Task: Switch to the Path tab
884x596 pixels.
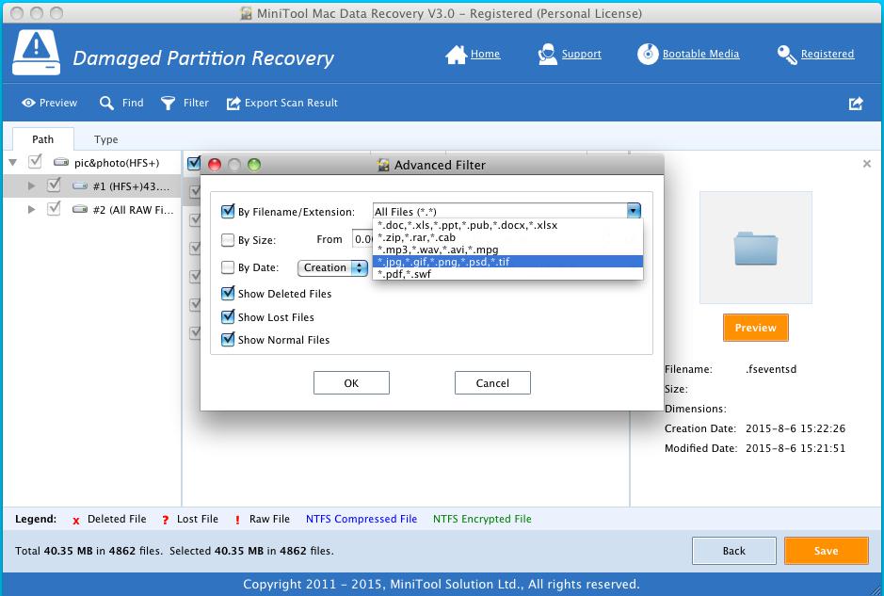Action: pos(43,139)
